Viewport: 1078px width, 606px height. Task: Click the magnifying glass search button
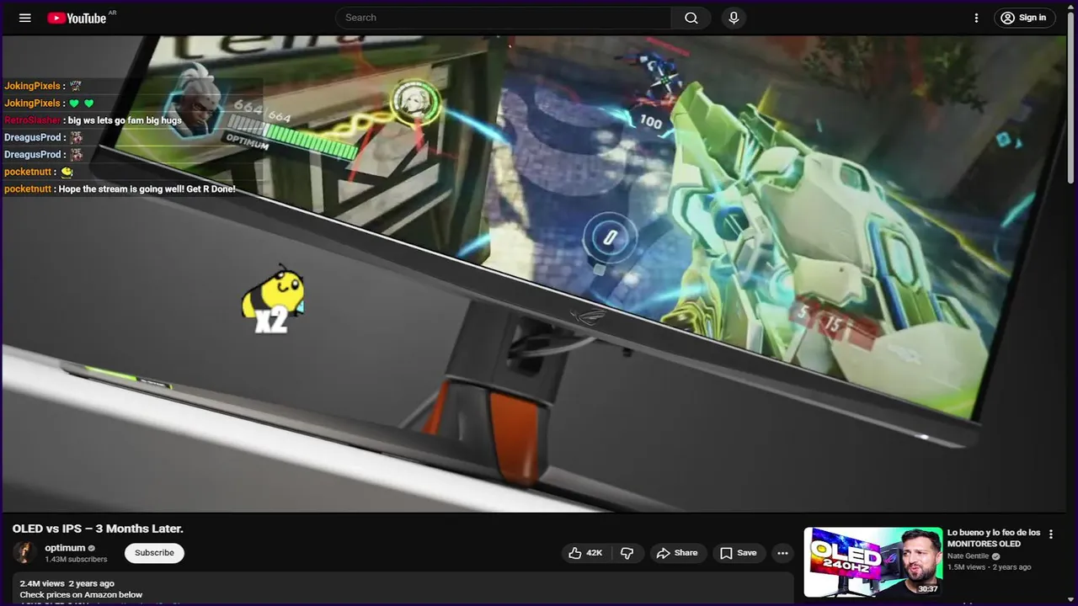click(x=691, y=18)
